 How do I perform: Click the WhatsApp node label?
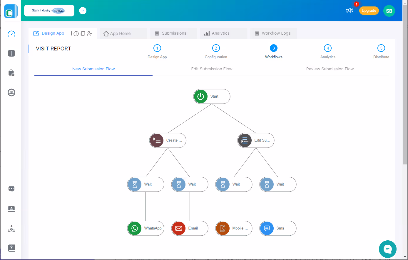153,228
